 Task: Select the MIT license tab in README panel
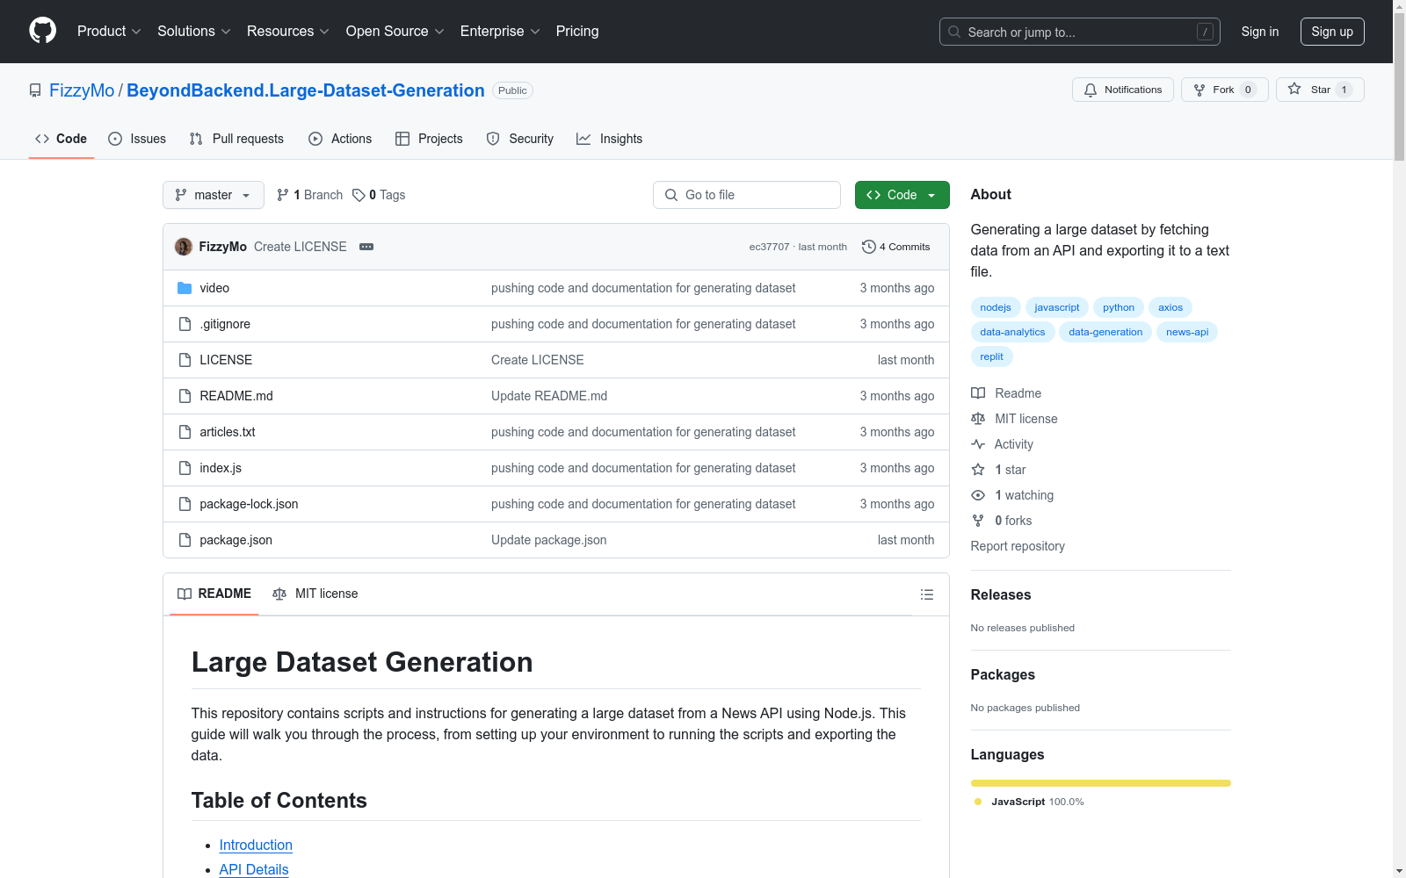pyautogui.click(x=315, y=594)
